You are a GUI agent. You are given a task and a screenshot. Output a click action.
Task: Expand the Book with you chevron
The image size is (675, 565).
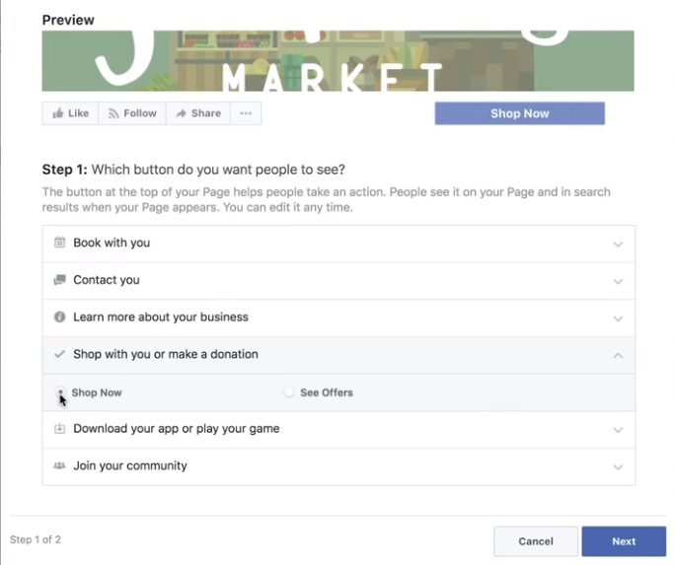click(618, 245)
